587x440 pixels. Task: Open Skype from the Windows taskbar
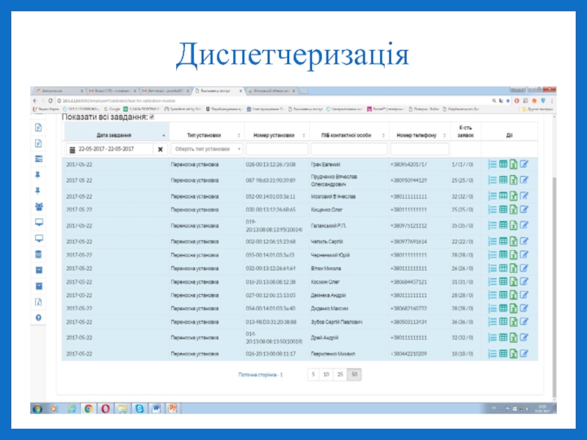click(x=140, y=408)
